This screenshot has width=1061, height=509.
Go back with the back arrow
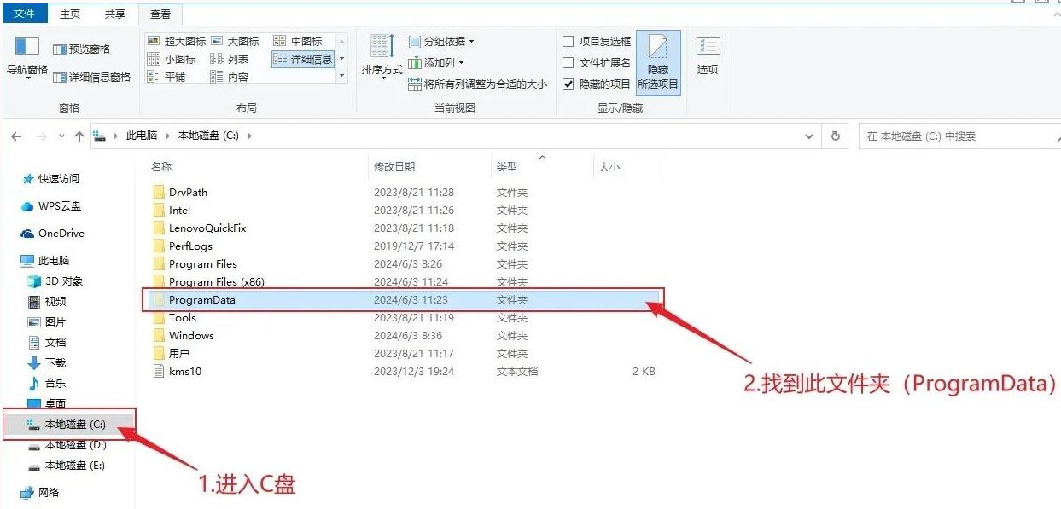[x=18, y=136]
